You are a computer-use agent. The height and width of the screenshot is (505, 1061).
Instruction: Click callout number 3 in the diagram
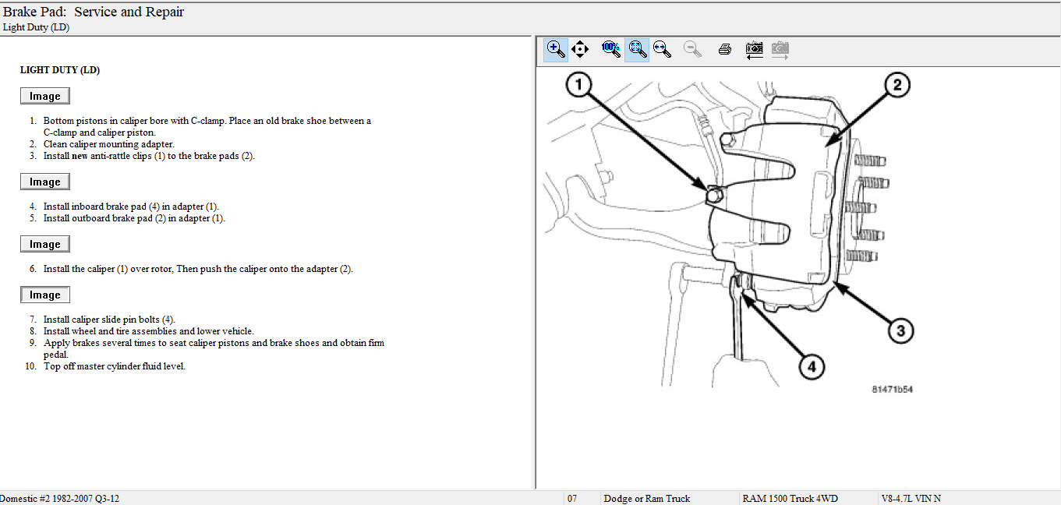[x=900, y=331]
